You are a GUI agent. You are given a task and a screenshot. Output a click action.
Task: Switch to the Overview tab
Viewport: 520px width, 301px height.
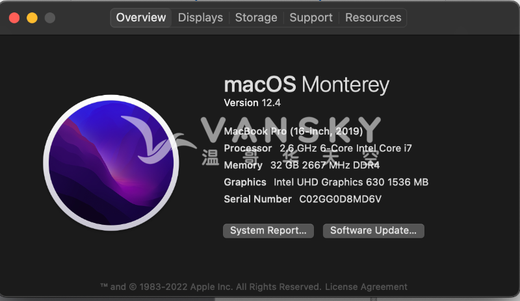point(141,18)
